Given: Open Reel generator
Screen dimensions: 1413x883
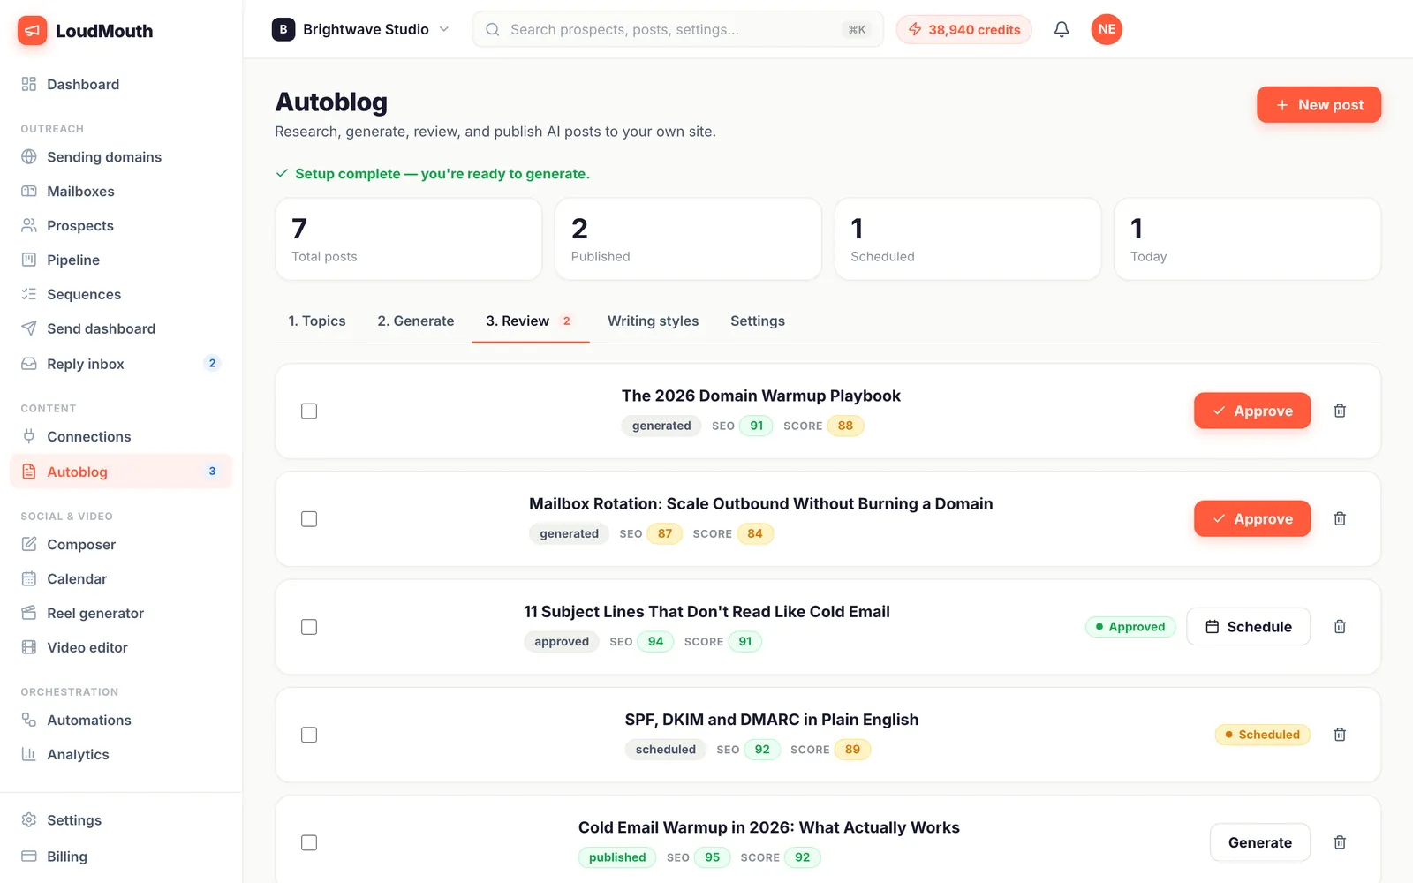Looking at the screenshot, I should [121, 613].
